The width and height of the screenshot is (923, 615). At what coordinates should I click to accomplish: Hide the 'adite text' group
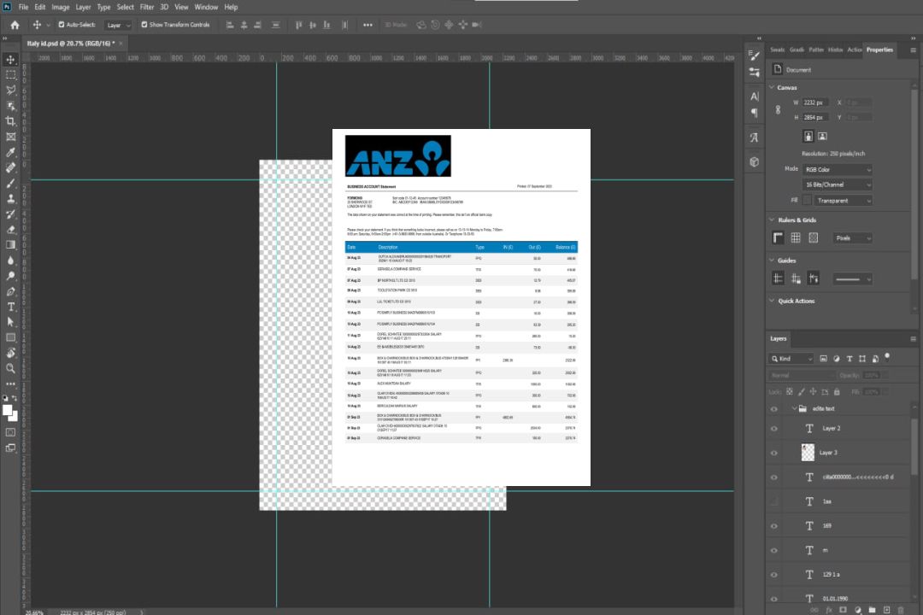pyautogui.click(x=774, y=409)
